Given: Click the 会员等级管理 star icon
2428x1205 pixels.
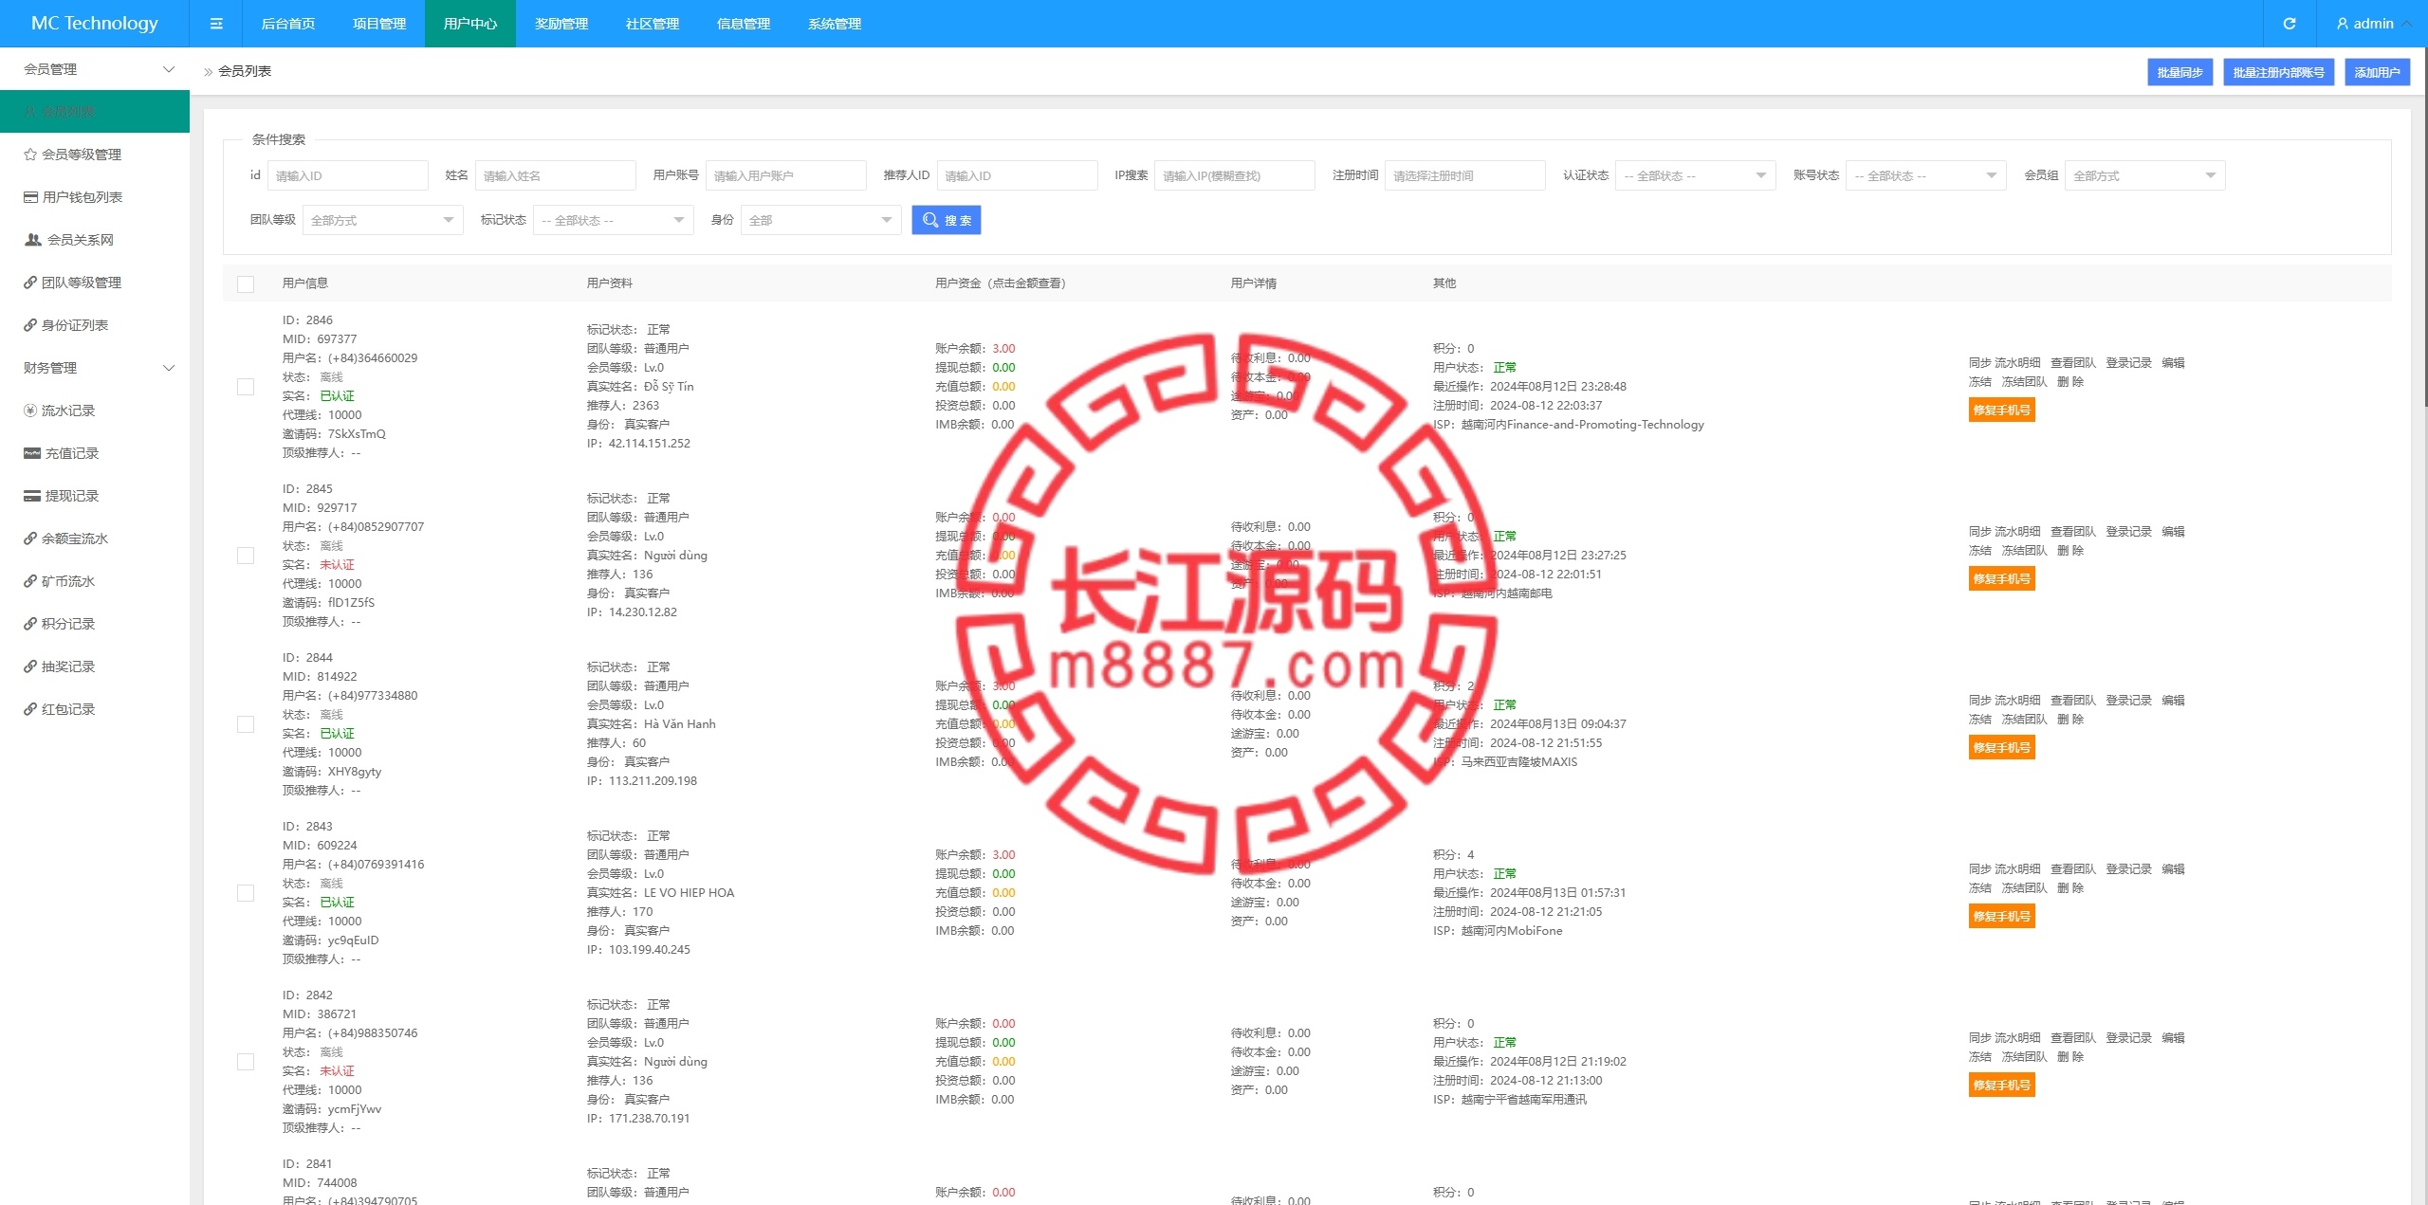Looking at the screenshot, I should click(x=30, y=155).
